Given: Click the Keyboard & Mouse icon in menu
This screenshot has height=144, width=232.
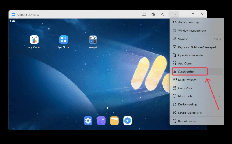Looking at the screenshot, I should [175, 47].
